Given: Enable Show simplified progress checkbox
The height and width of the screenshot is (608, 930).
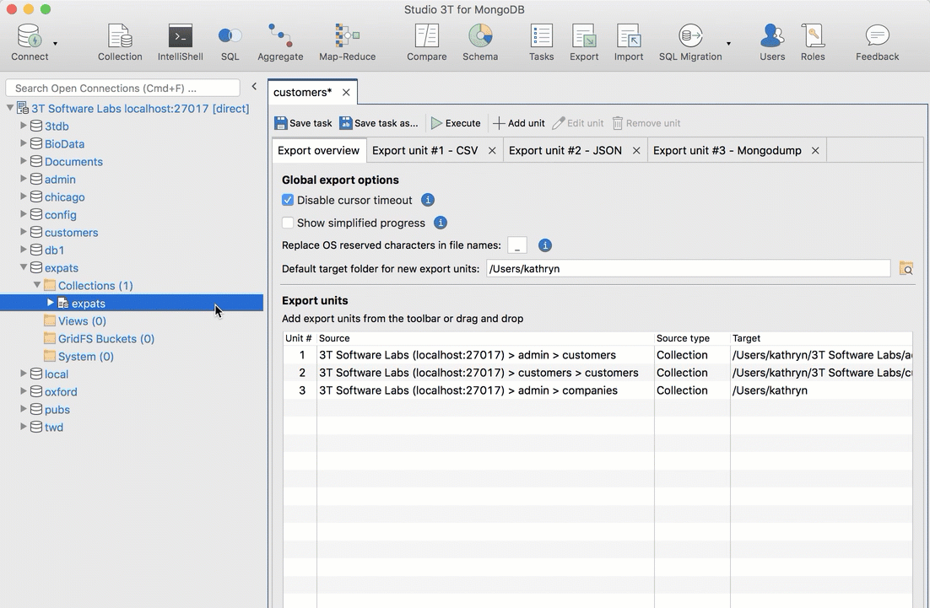Looking at the screenshot, I should [288, 223].
